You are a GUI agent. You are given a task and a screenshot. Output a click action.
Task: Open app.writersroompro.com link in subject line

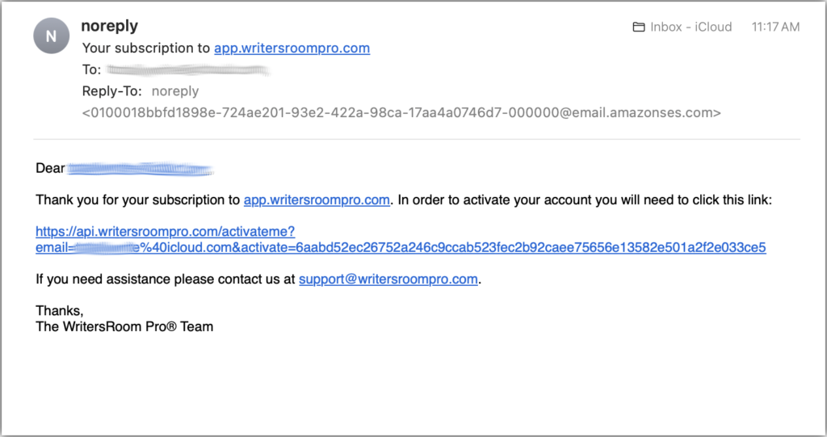[292, 48]
